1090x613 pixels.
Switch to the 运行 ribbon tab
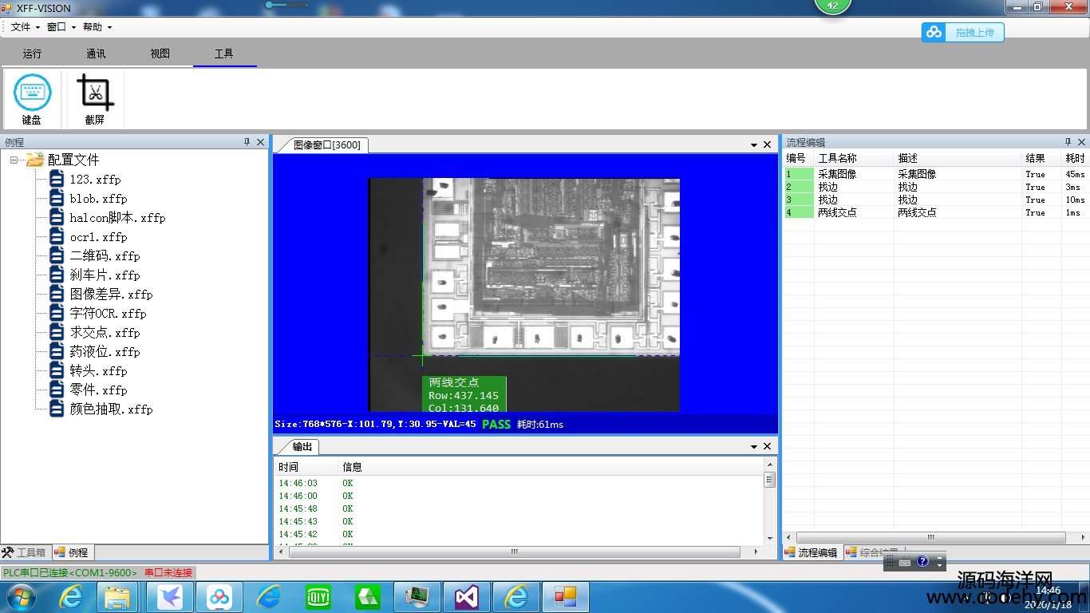[33, 54]
